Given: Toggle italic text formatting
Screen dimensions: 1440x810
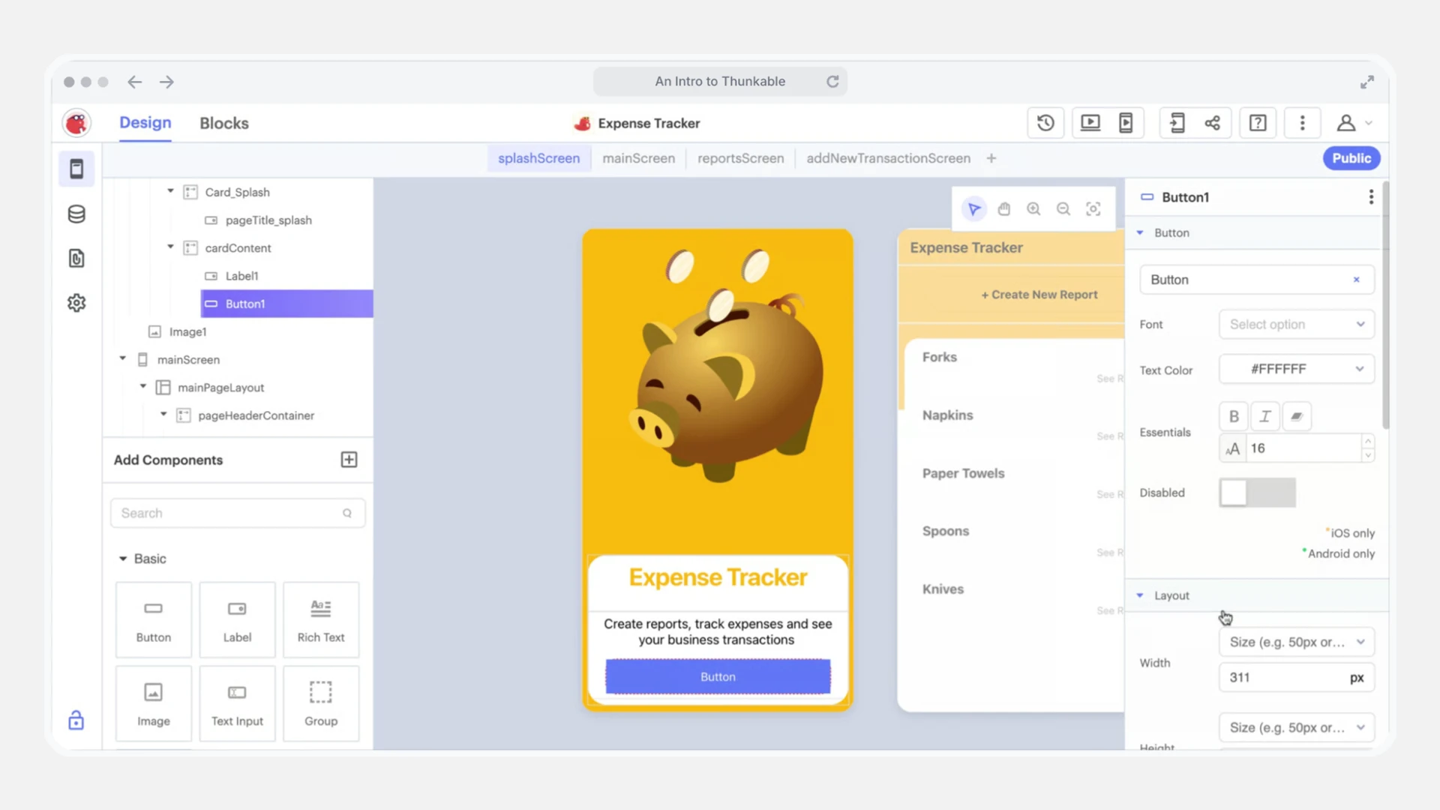Looking at the screenshot, I should (1265, 416).
